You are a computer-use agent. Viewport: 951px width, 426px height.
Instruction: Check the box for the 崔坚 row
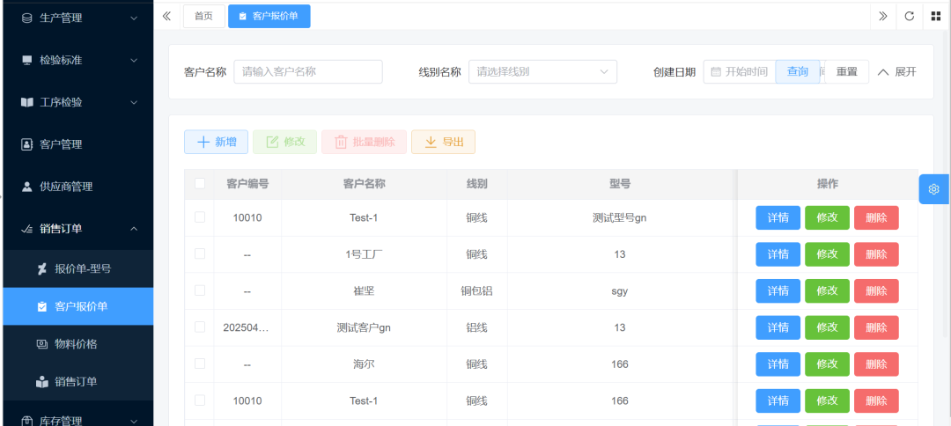click(x=200, y=290)
